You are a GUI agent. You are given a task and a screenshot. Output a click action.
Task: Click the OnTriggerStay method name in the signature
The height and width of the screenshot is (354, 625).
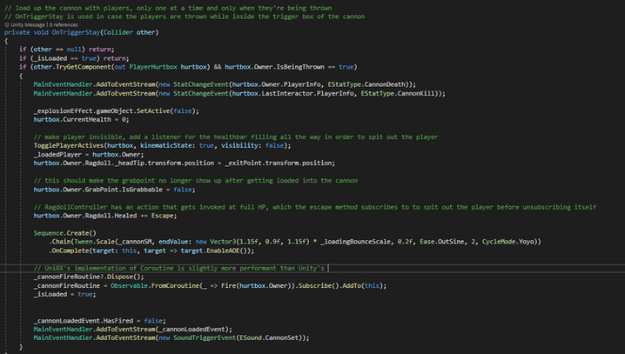(x=76, y=32)
